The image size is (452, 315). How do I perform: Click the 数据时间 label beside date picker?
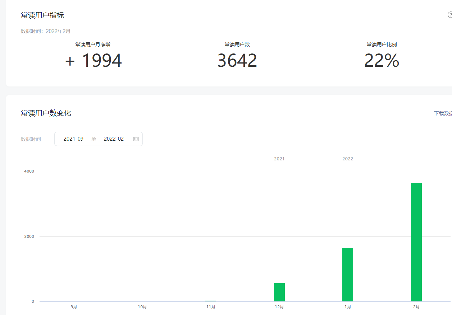coord(31,139)
